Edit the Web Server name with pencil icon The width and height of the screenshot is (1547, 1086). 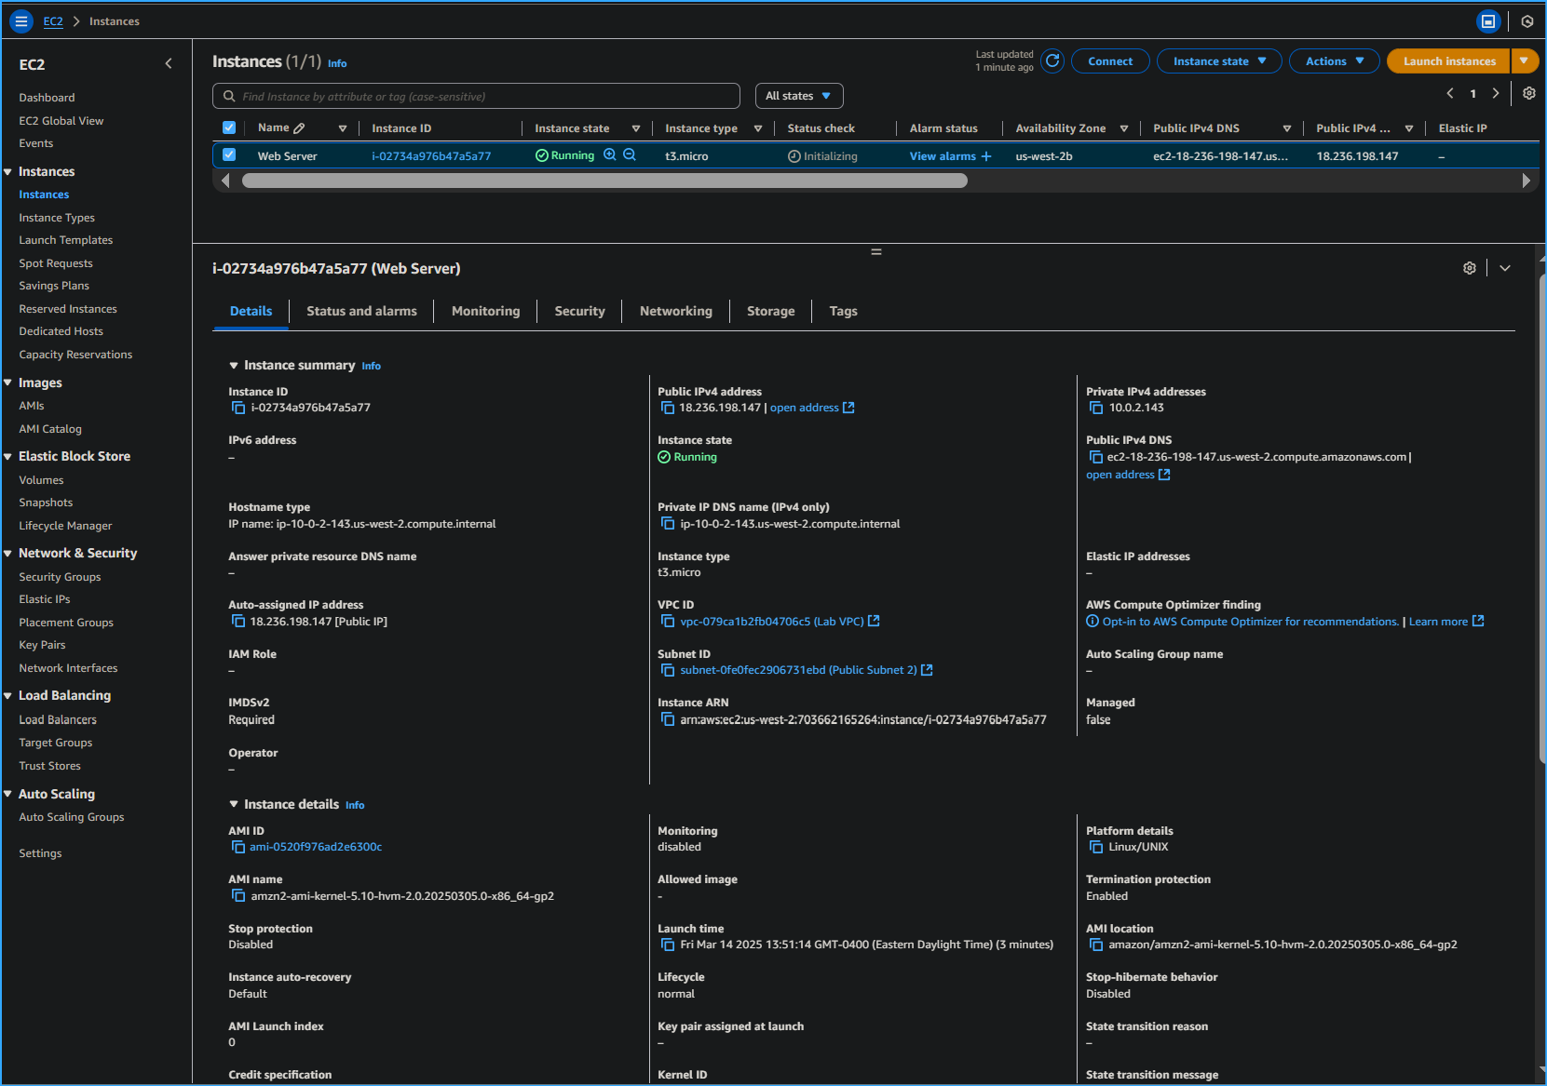click(x=298, y=127)
